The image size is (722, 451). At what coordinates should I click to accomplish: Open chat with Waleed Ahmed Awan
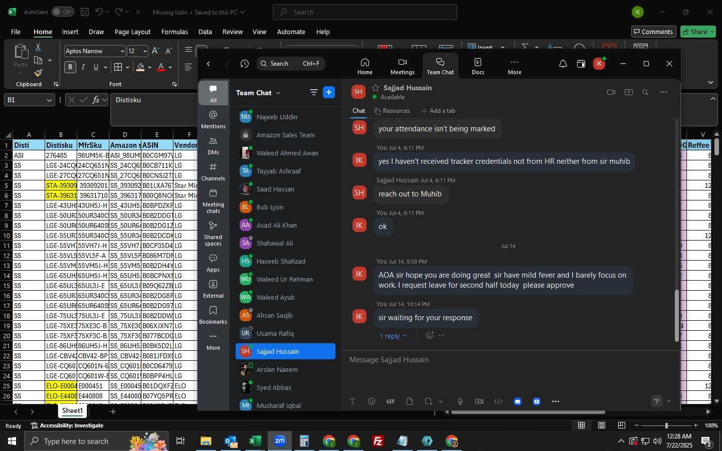pyautogui.click(x=285, y=153)
